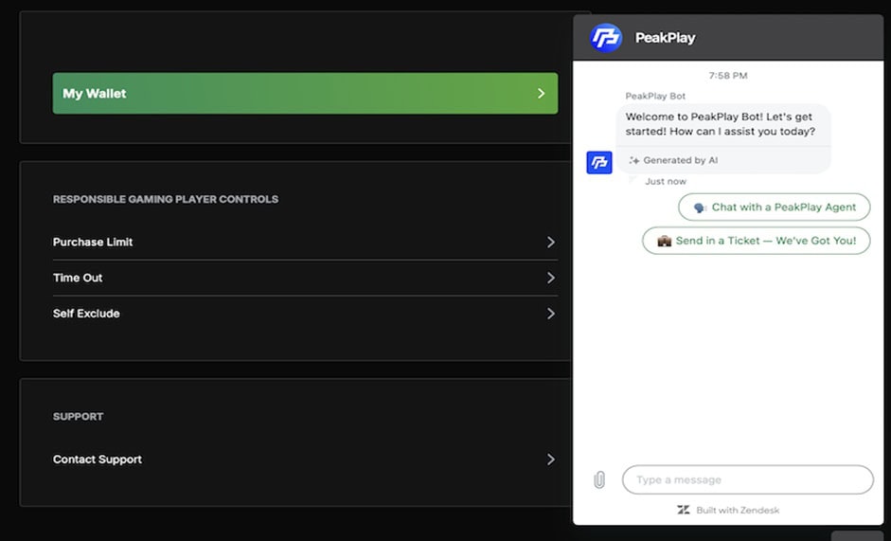Click the Zendesk logo icon
The width and height of the screenshot is (891, 541).
coord(683,511)
